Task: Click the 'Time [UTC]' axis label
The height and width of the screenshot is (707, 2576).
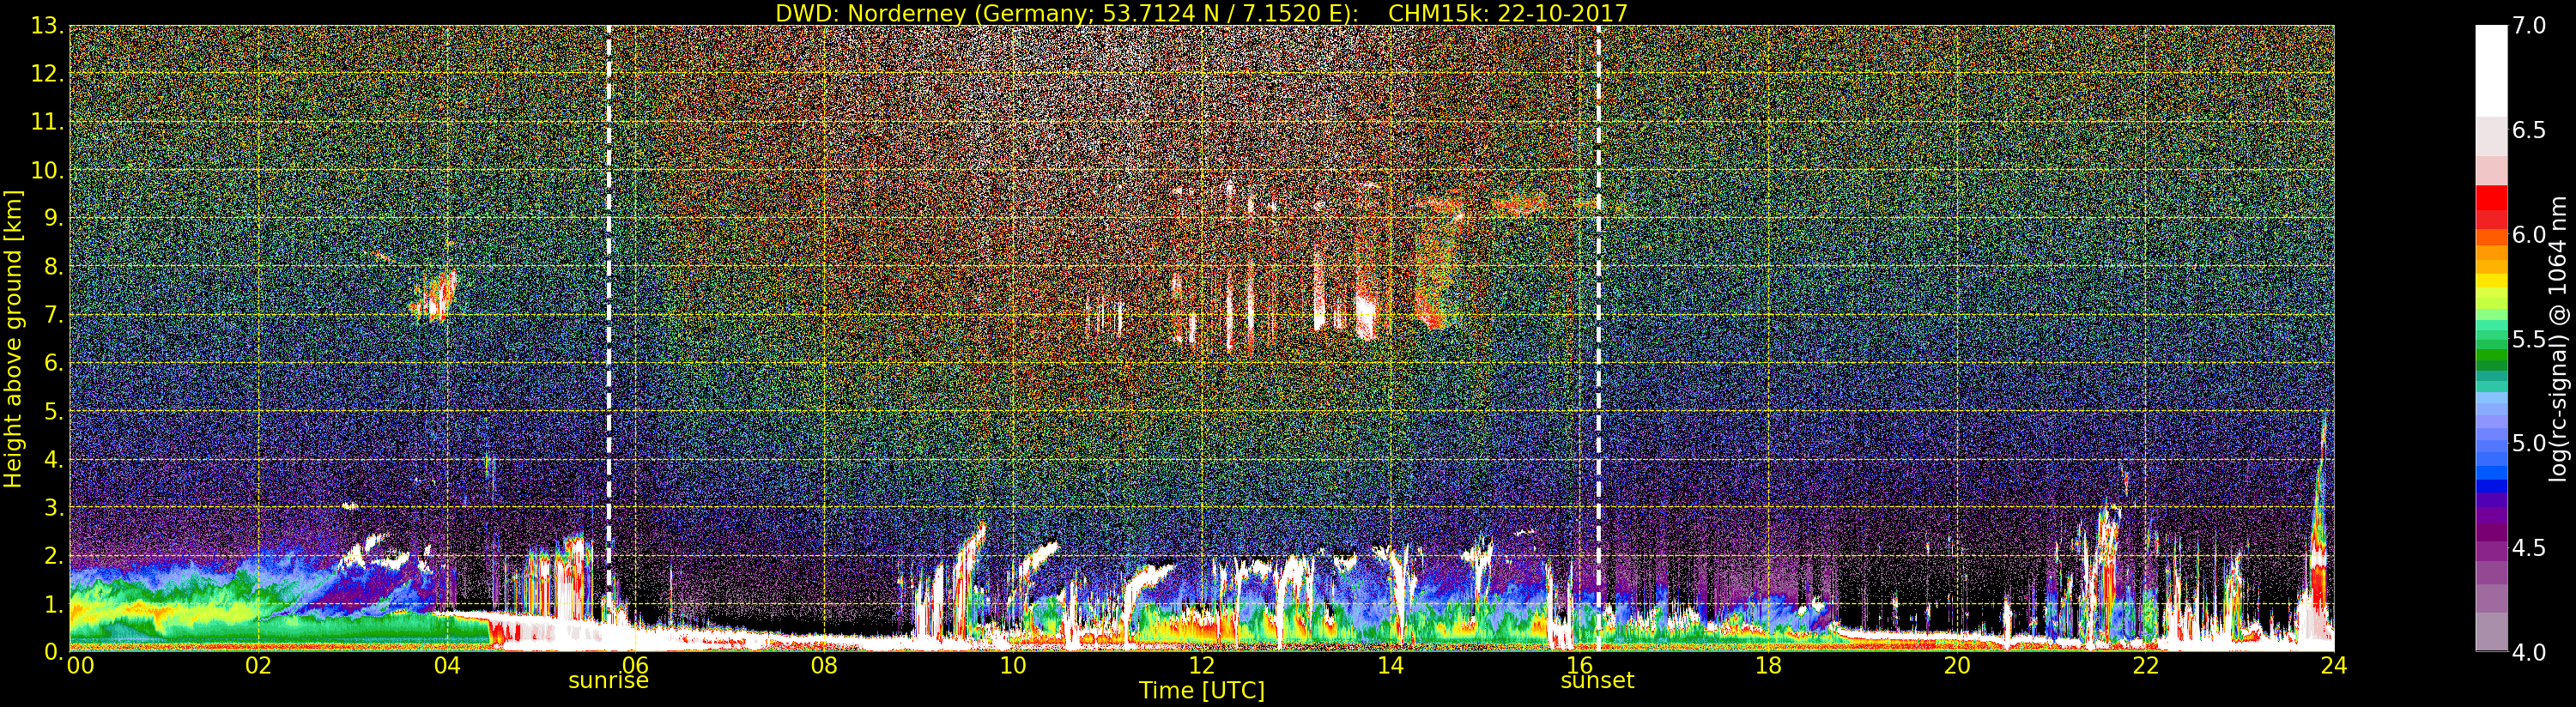Action: [1201, 690]
